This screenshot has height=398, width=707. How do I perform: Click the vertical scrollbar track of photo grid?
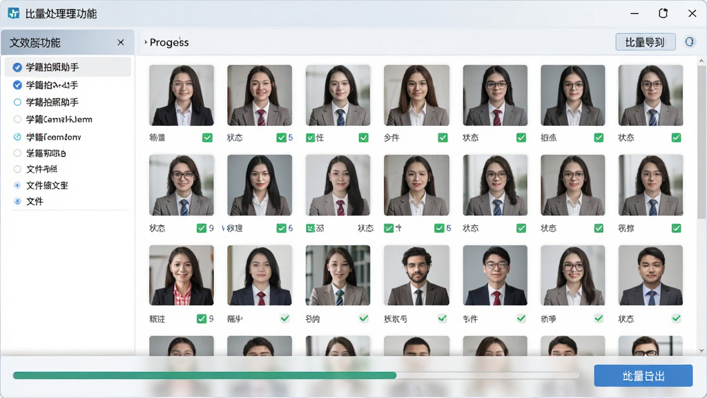tap(701, 205)
